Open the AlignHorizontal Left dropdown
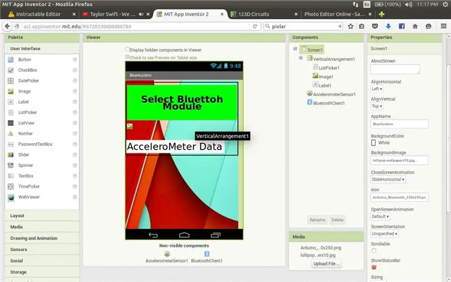The width and height of the screenshot is (451, 282). pyautogui.click(x=377, y=89)
